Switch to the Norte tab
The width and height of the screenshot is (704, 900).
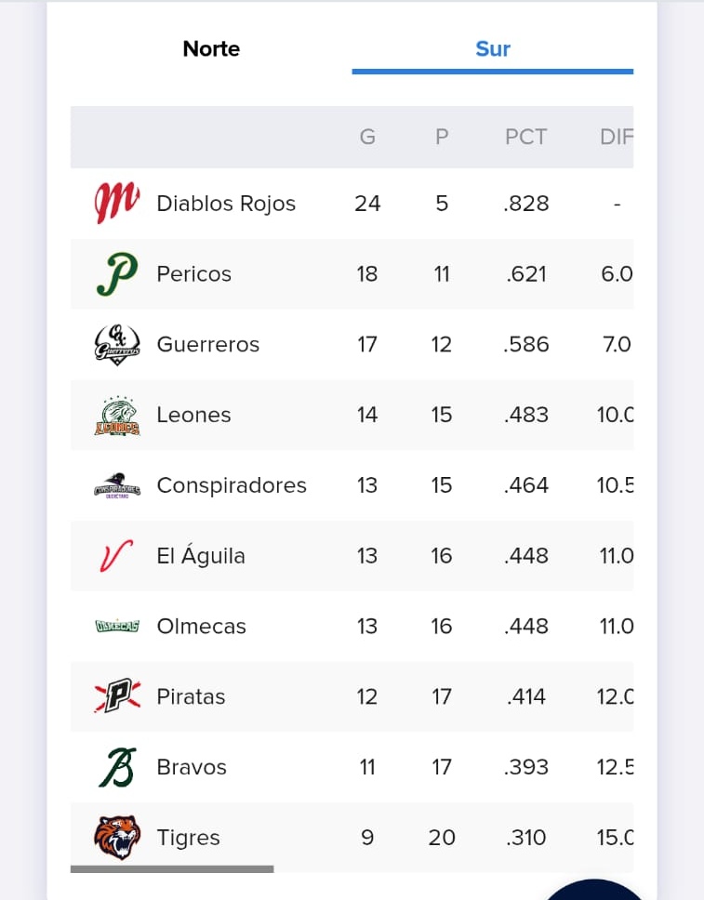(211, 48)
